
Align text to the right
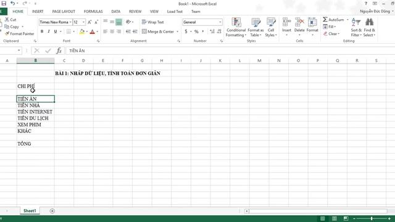tap(118, 31)
